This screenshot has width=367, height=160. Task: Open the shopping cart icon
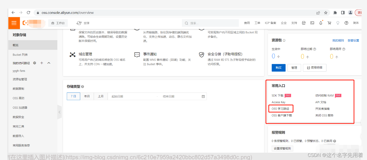pyautogui.click(x=329, y=23)
